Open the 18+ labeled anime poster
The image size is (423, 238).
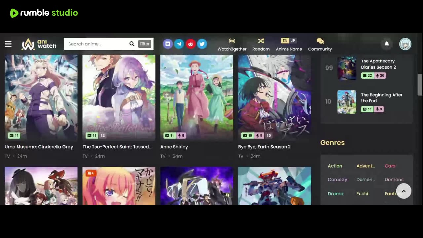click(x=119, y=186)
